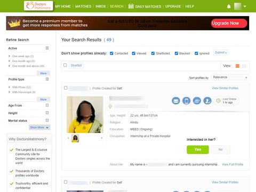The height and width of the screenshot is (192, 256).
Task: Uncheck the Contacted checkbox
Action: 111,53
